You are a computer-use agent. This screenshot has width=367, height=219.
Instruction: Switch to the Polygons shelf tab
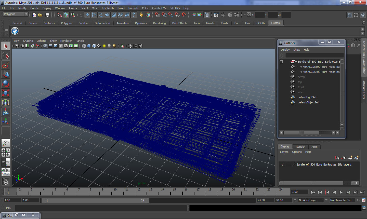[x=67, y=23]
